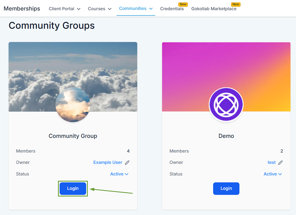
Task: Edit owner of Community Group via pencil icon
Action: [x=127, y=162]
